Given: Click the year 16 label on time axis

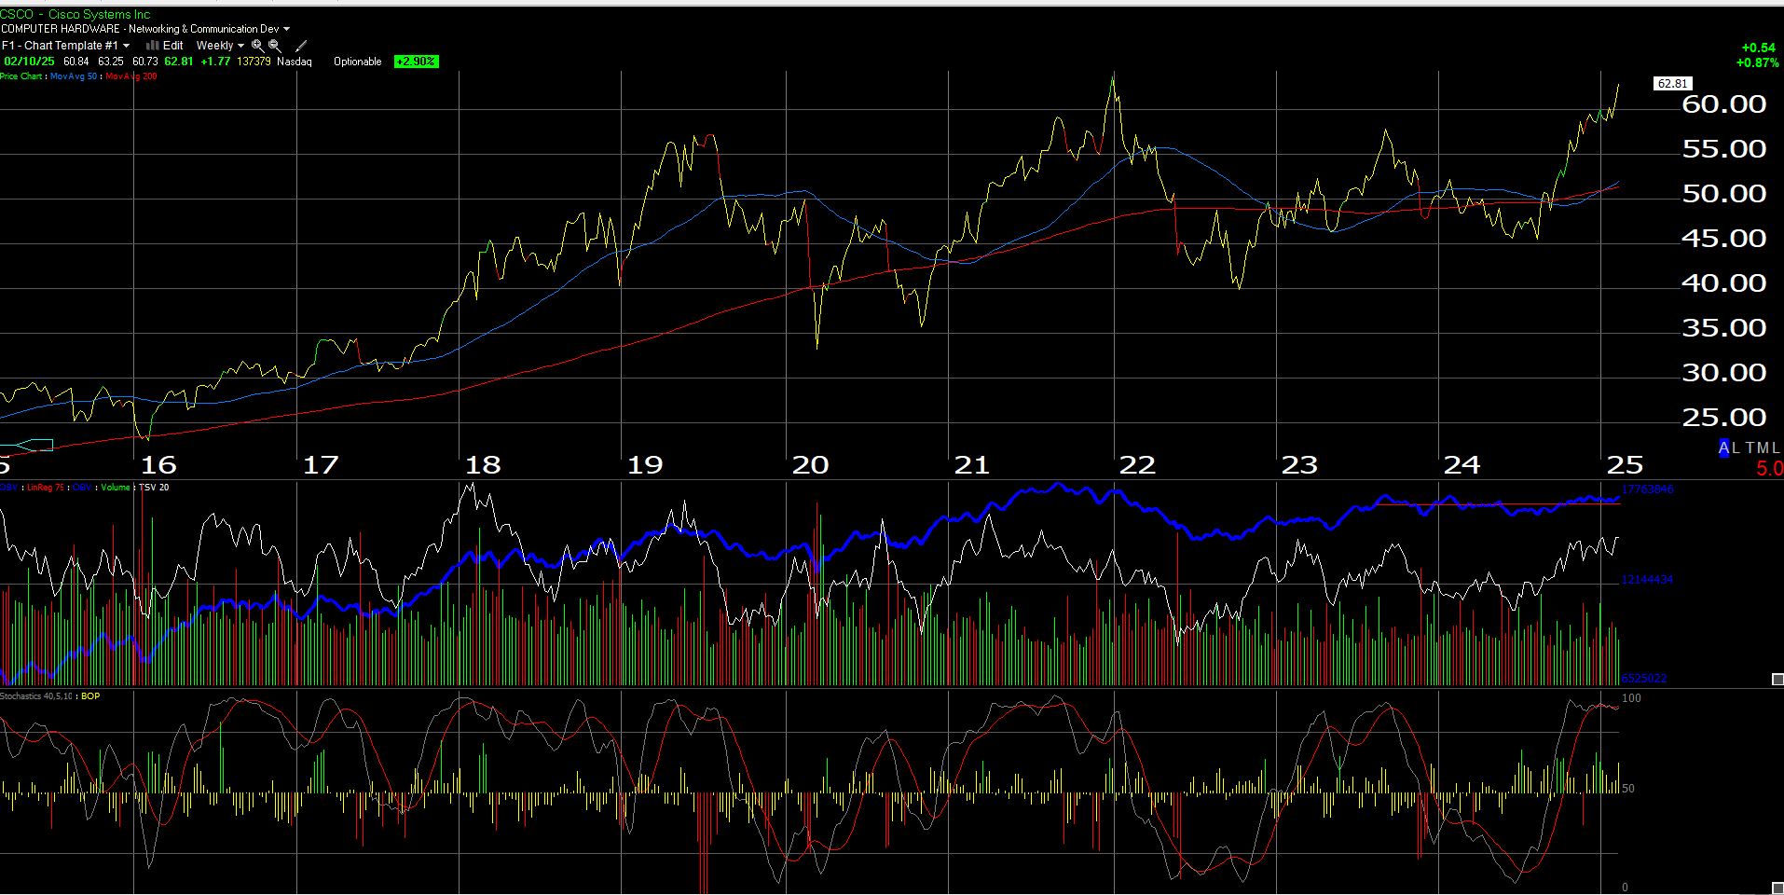Looking at the screenshot, I should click(158, 464).
